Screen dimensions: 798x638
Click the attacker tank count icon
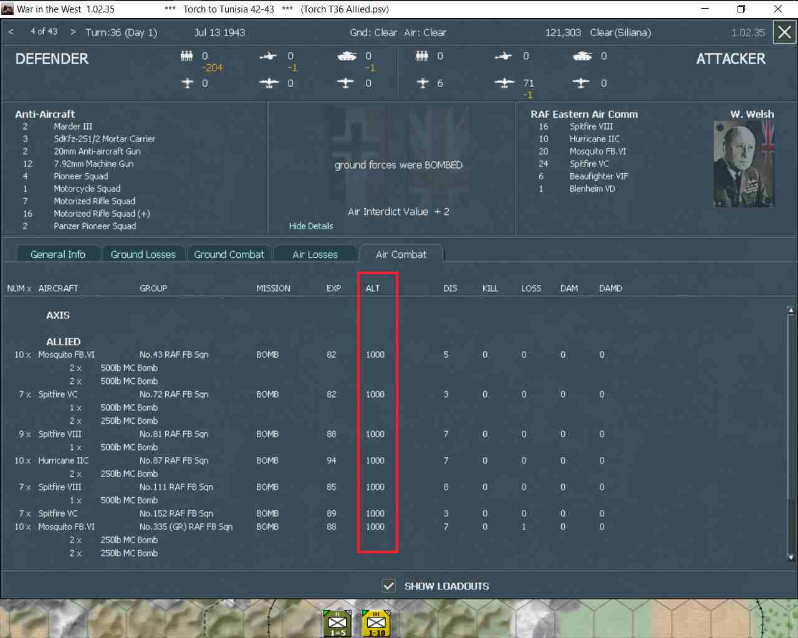pos(582,56)
